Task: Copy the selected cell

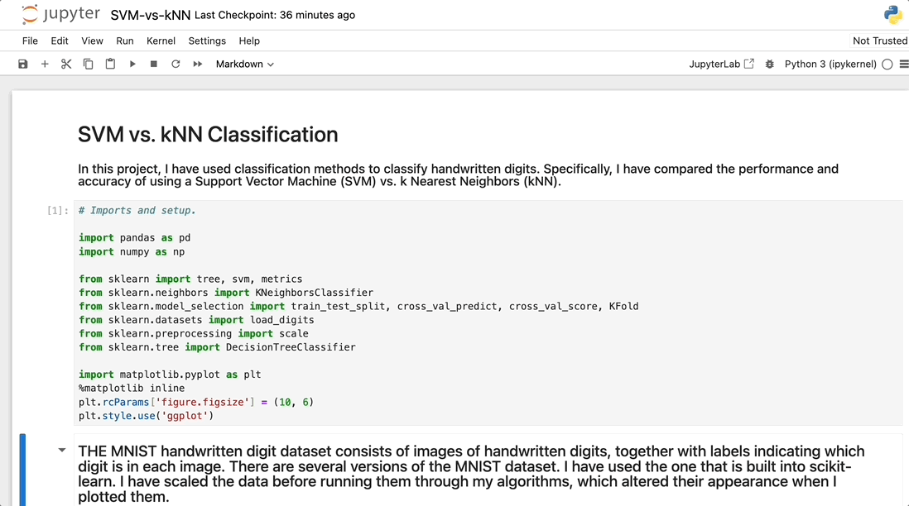Action: pyautogui.click(x=88, y=64)
